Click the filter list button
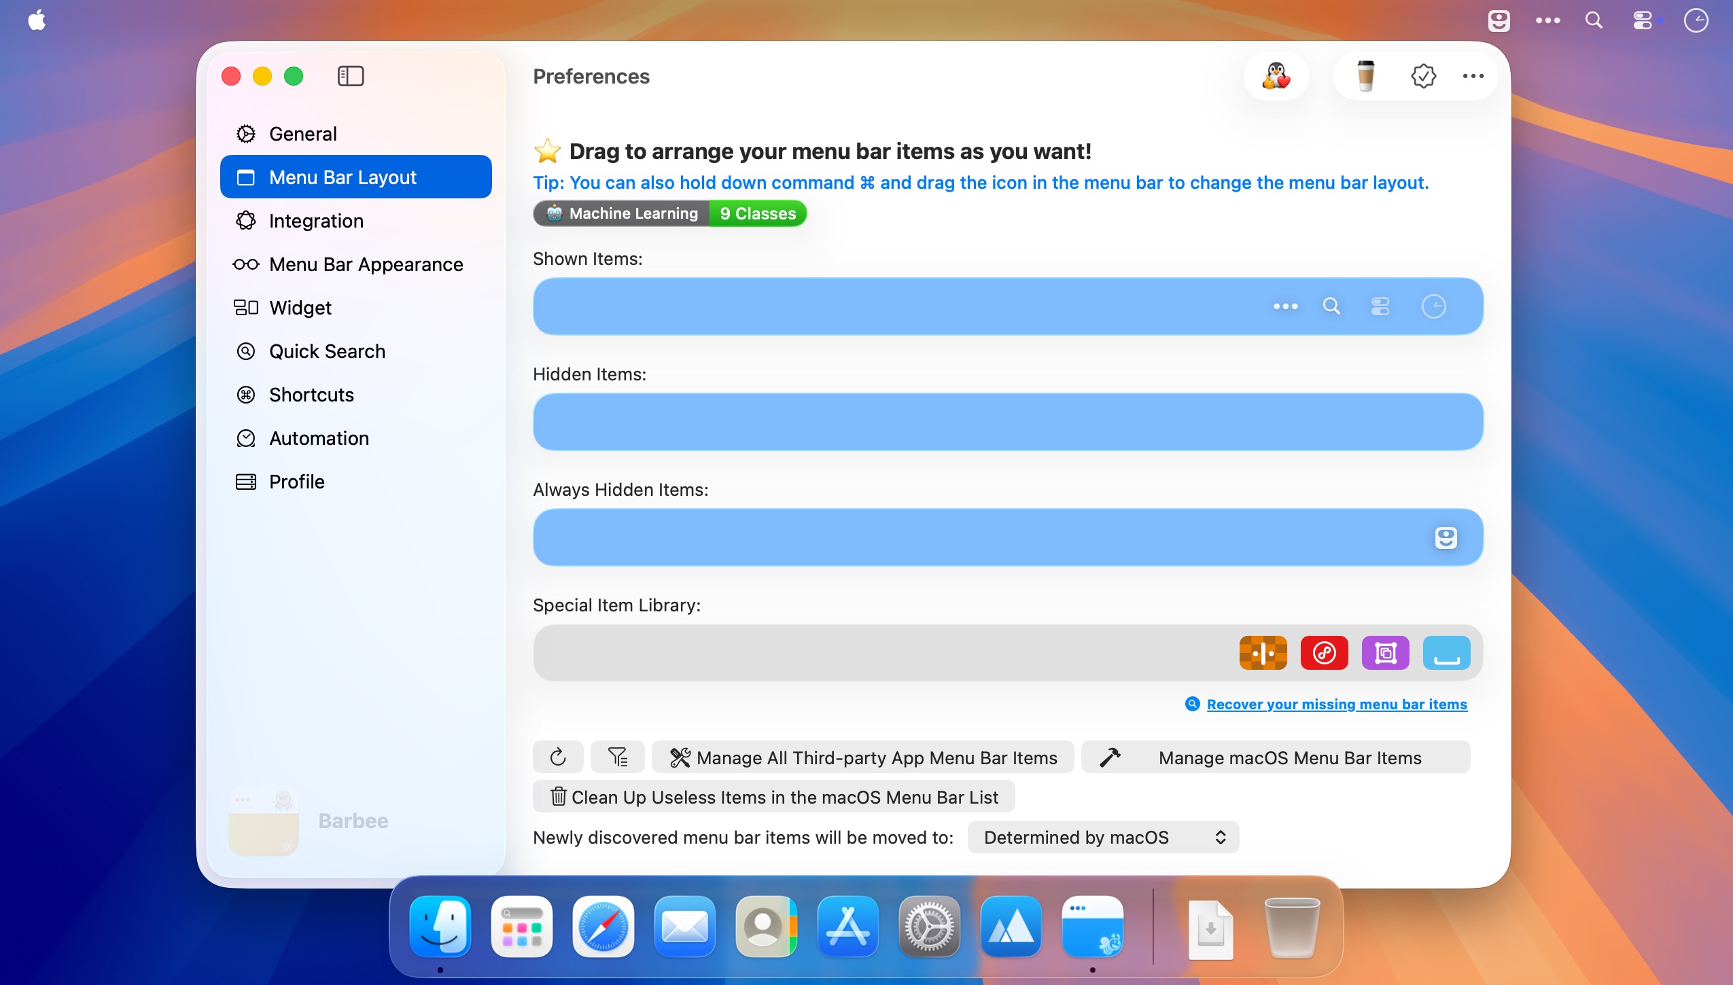The width and height of the screenshot is (1733, 985). click(617, 757)
